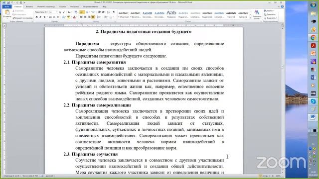Click the Grow Font icon
The height and width of the screenshot is (179, 319).
60,12
